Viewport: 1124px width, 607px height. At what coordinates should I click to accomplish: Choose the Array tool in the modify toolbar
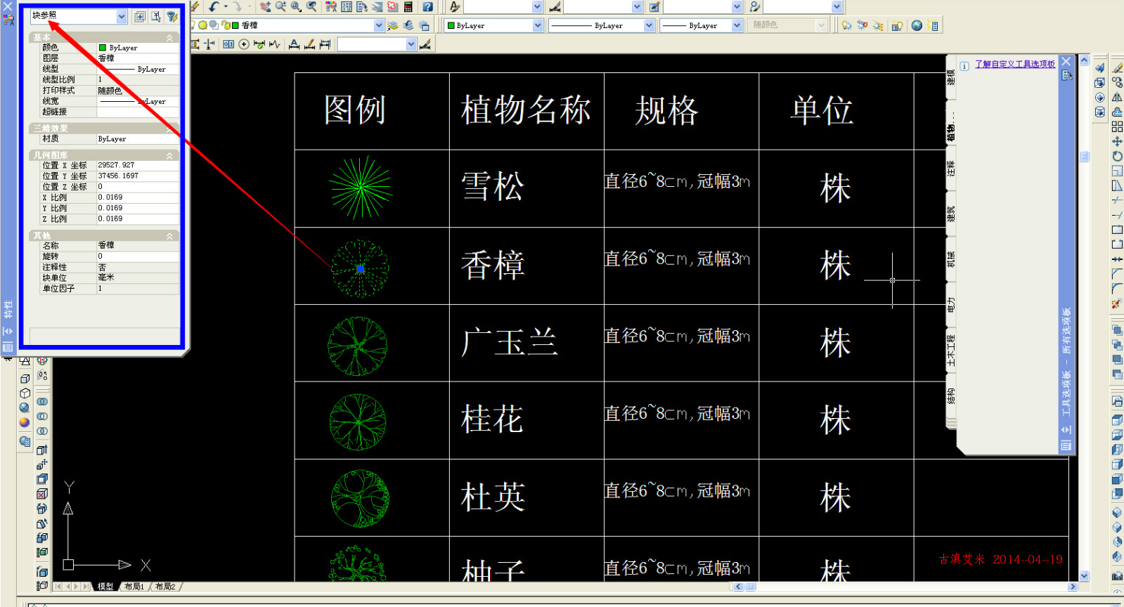1117,126
